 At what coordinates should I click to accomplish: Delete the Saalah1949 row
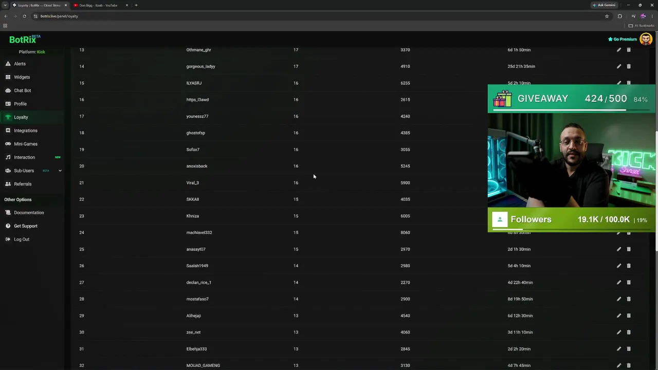pos(629,266)
